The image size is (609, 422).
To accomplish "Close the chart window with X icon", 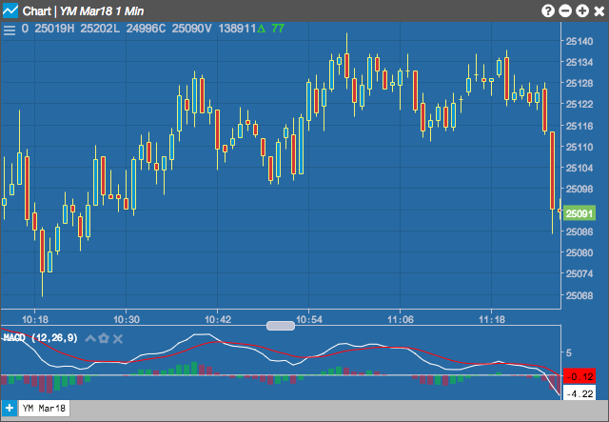I will coord(599,10).
